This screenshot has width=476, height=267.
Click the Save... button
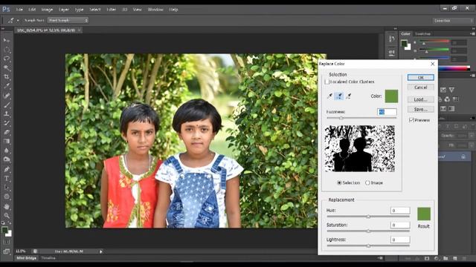pyautogui.click(x=421, y=109)
